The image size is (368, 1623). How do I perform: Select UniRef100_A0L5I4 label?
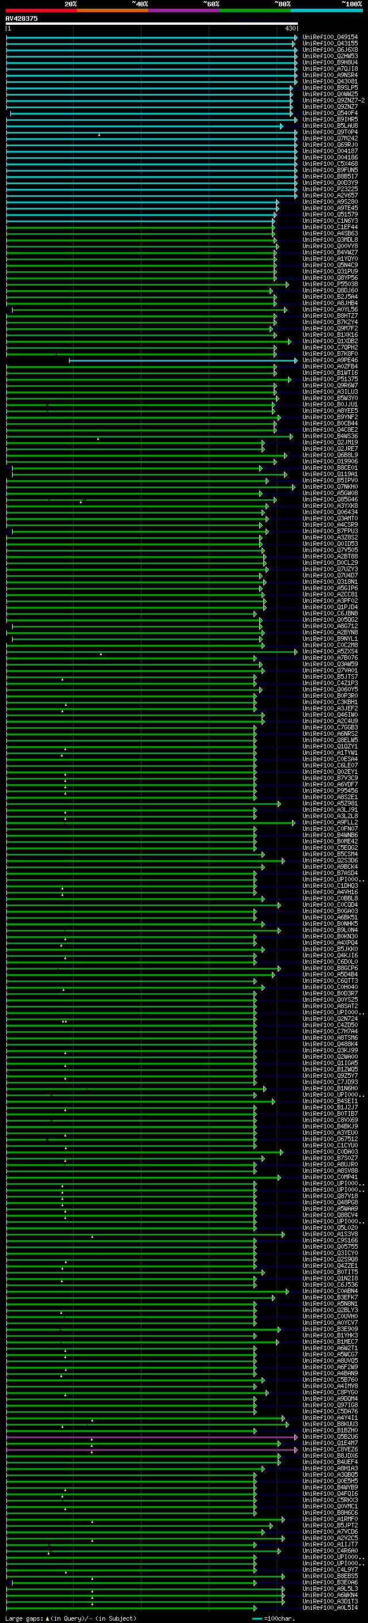click(330, 1608)
